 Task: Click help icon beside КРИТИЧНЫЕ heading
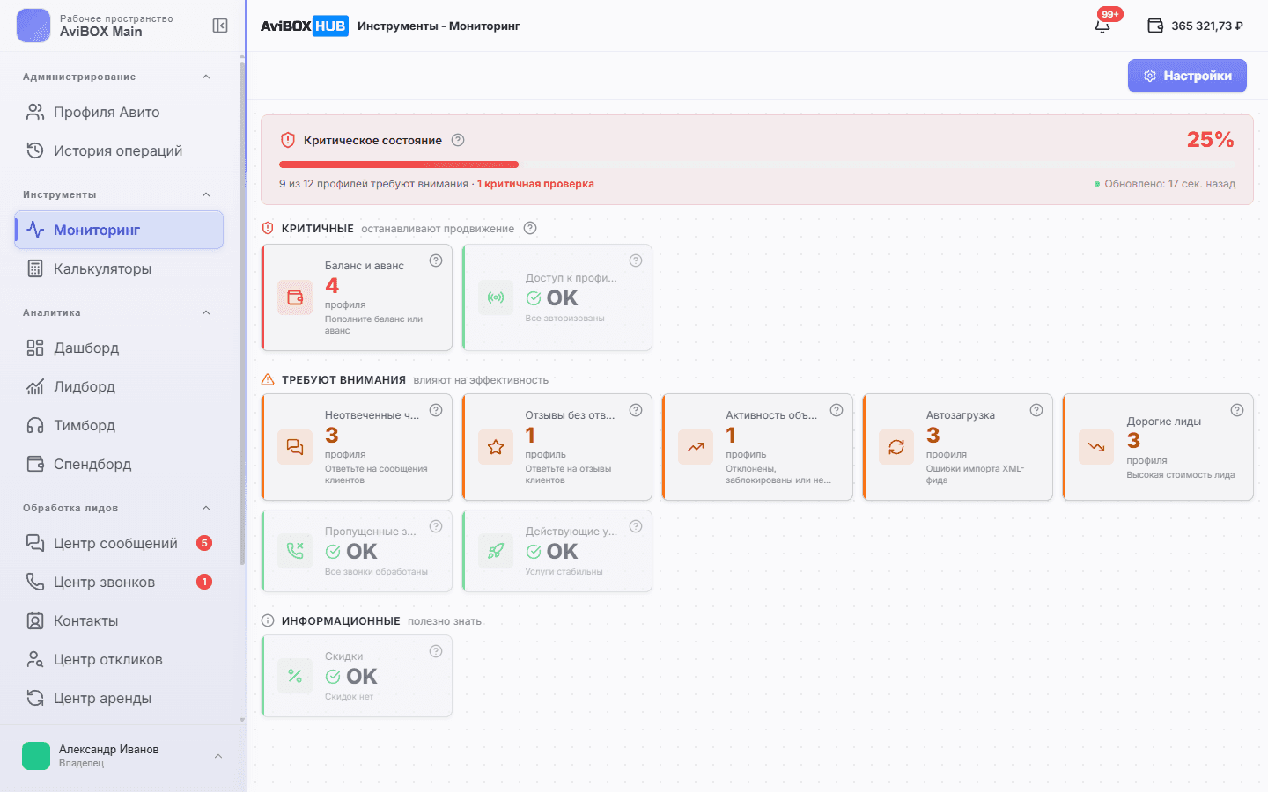click(530, 228)
